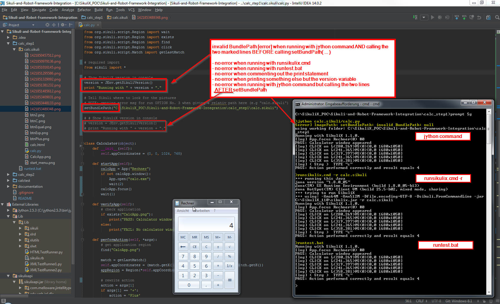Viewport: 500px width, 304px height.
Task: Click Run with Coverage icon
Action: click(447, 17)
